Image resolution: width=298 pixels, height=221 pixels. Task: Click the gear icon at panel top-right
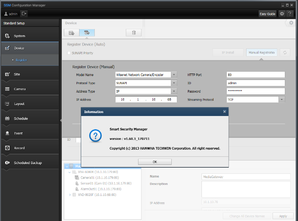coord(291,23)
